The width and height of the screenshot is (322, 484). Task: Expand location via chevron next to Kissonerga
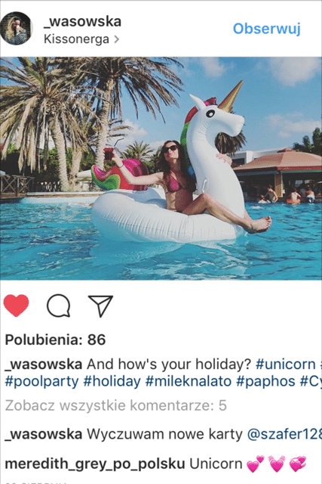(x=116, y=39)
